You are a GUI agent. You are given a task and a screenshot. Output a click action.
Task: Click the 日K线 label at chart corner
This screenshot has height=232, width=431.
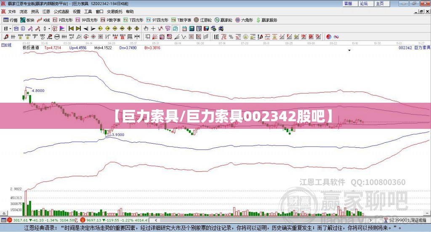tap(6, 45)
